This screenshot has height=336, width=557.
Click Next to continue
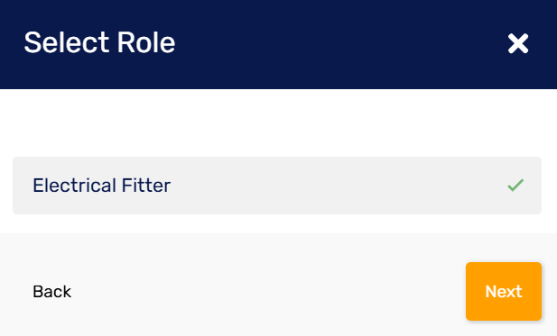504,291
